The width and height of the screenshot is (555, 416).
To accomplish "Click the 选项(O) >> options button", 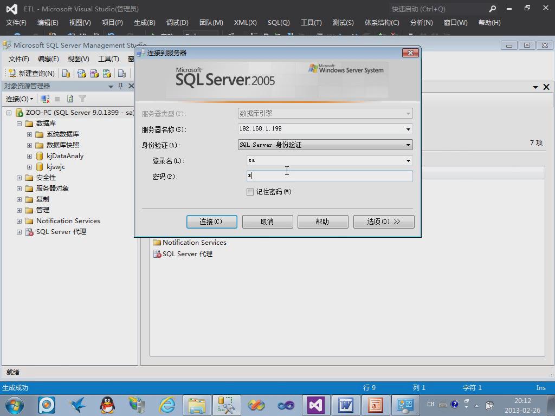I will click(384, 222).
